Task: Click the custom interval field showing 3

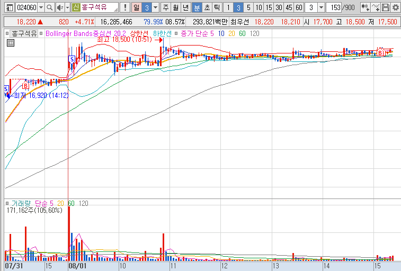Action: coord(311,7)
